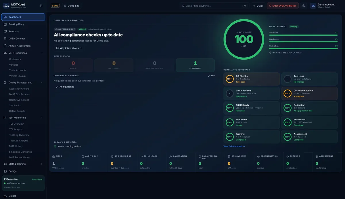
Task: Click Enter DVSA Visit Mode button
Action: pyautogui.click(x=283, y=6)
